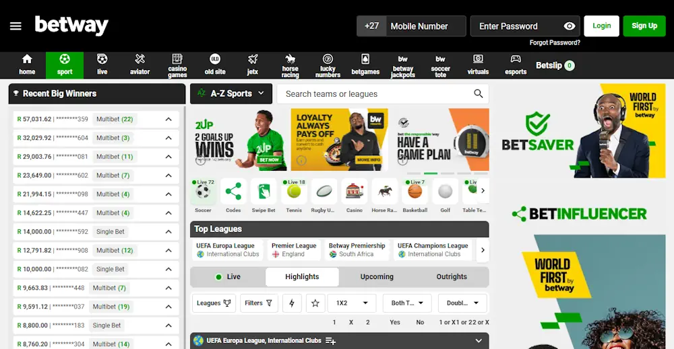The width and height of the screenshot is (674, 349).
Task: Select the Outrights tab
Action: coord(452,276)
